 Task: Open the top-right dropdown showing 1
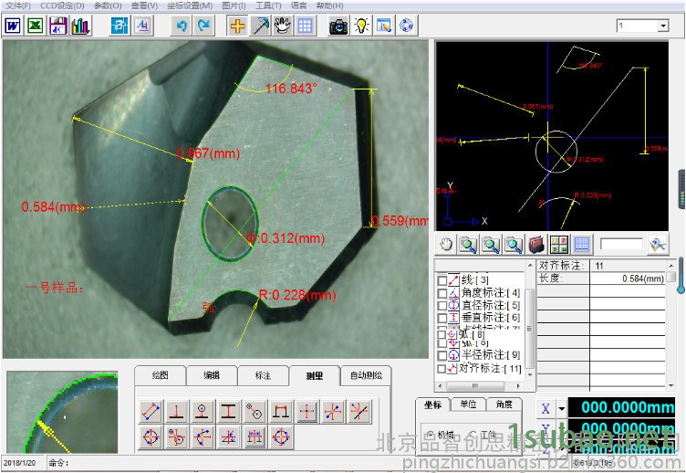[x=662, y=26]
